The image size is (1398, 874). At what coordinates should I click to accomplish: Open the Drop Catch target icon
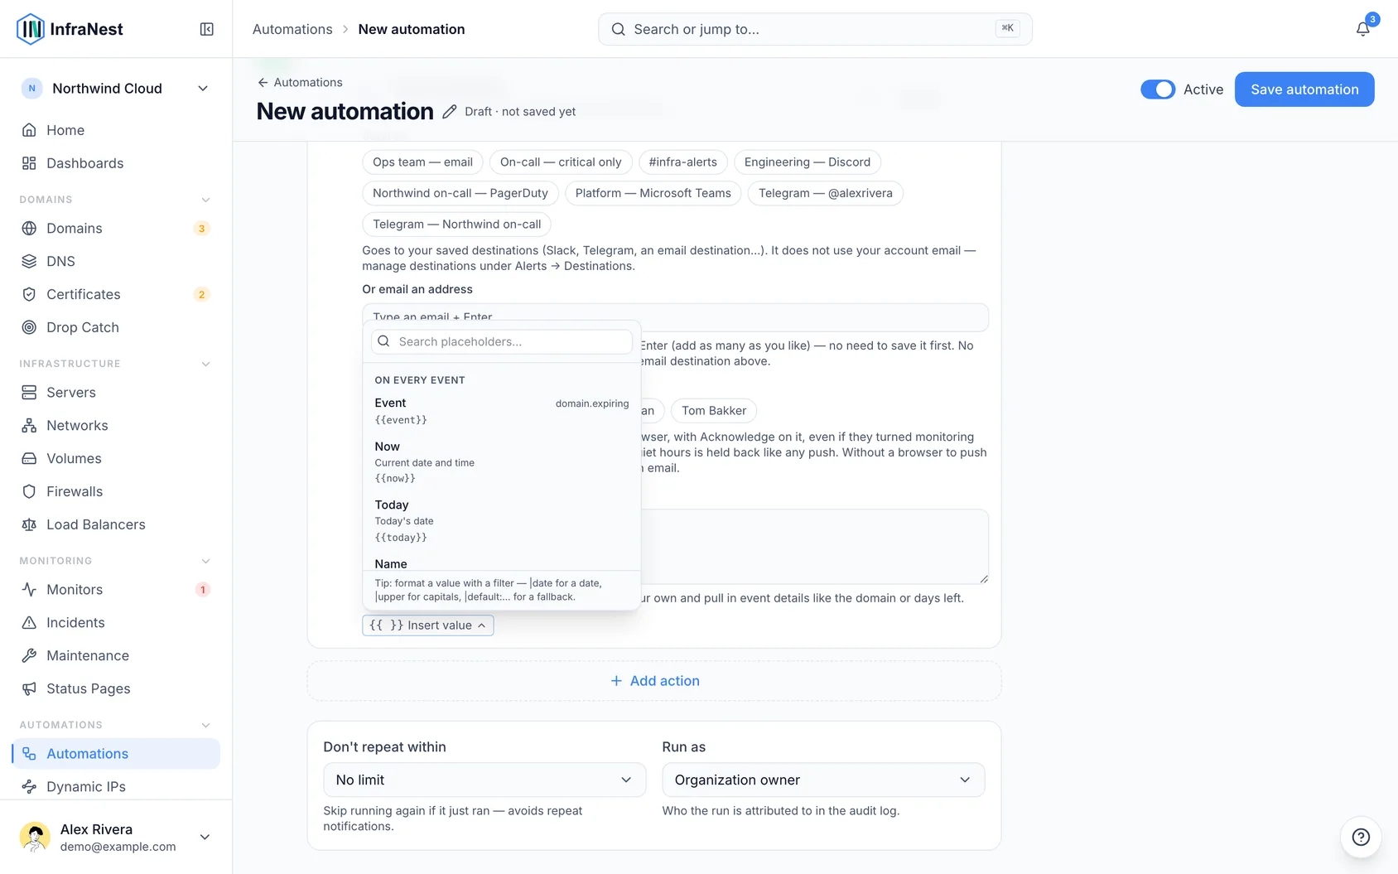point(29,327)
